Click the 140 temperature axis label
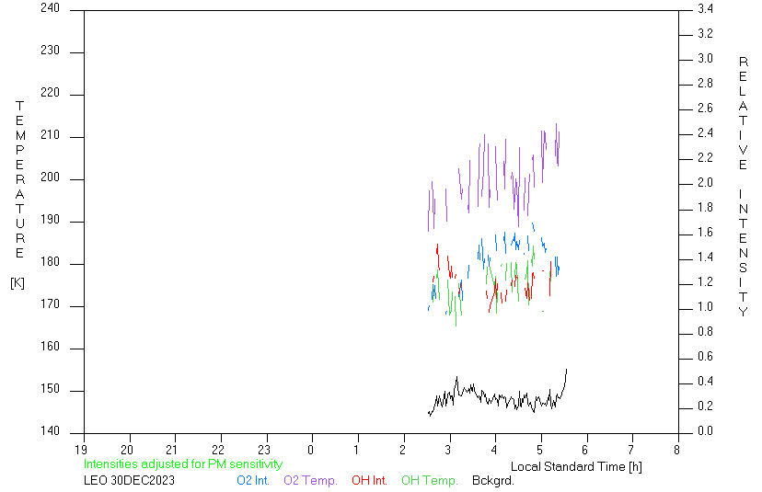 [x=50, y=430]
